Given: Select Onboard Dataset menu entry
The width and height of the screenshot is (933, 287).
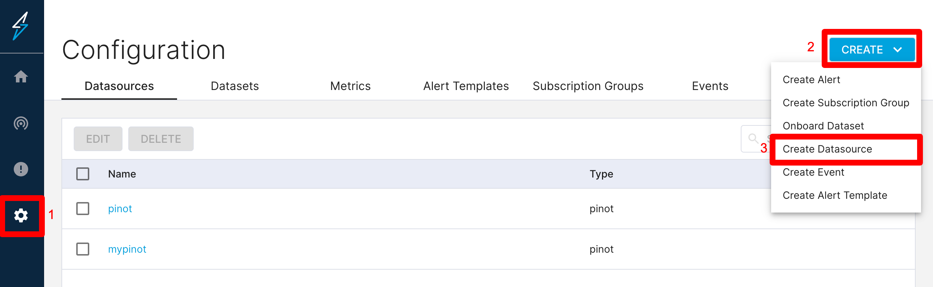Looking at the screenshot, I should coord(823,126).
